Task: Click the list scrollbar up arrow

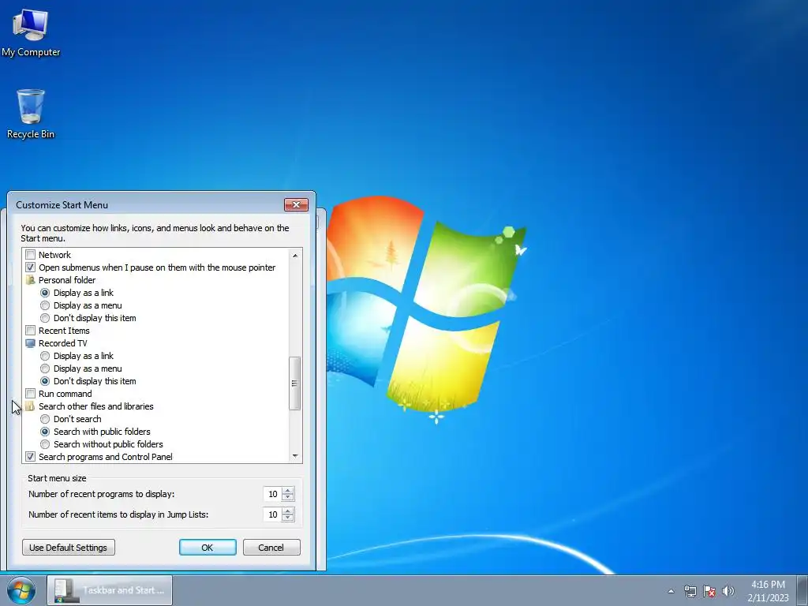Action: (x=295, y=255)
